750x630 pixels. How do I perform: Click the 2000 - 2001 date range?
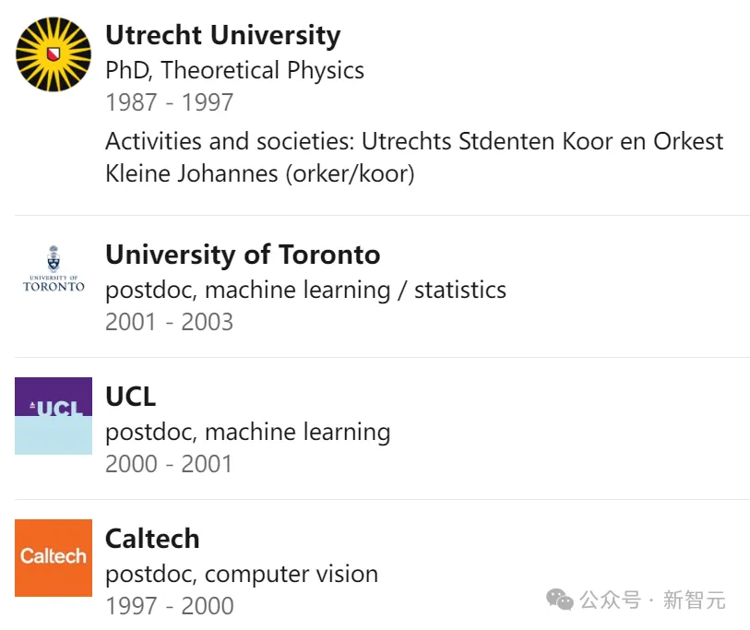click(169, 464)
